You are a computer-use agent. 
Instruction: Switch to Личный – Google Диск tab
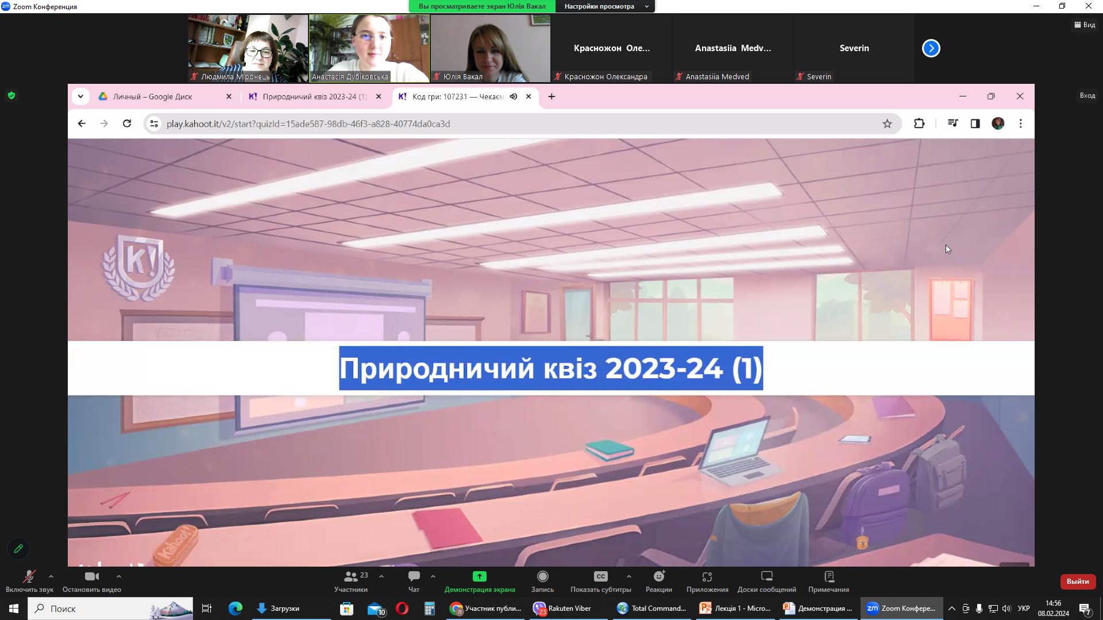pyautogui.click(x=153, y=96)
